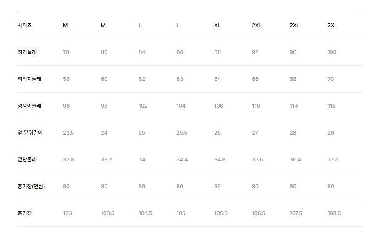
Task: Select the 앞 밑위길이 row label
Action: (x=30, y=133)
